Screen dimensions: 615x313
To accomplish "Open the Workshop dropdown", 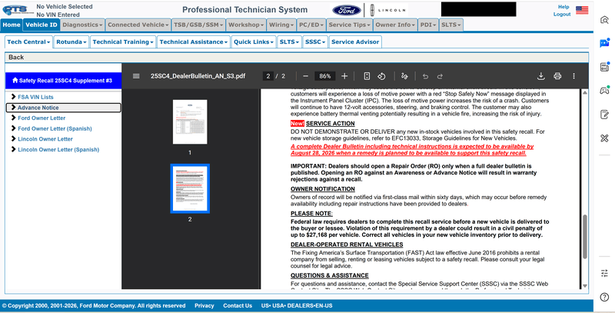I will click(246, 25).
